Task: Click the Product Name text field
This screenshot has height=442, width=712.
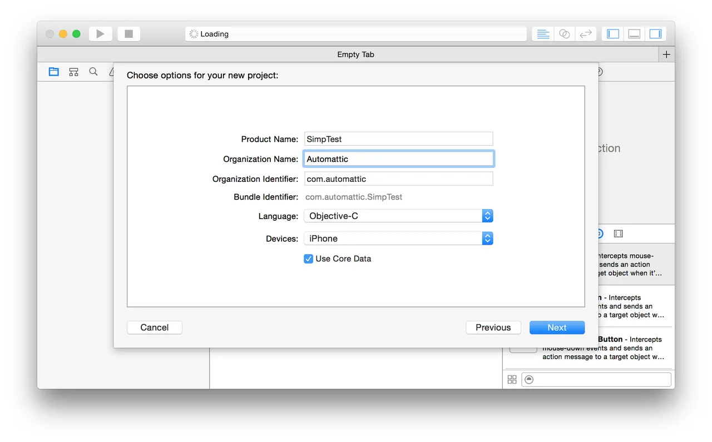Action: (398, 139)
